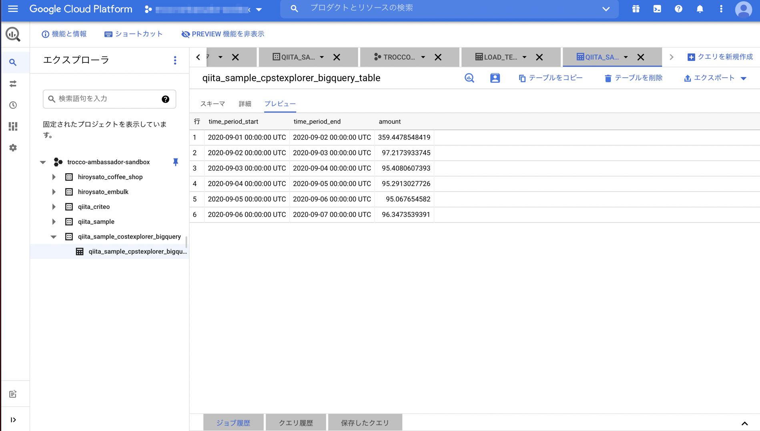
Task: Open the user account avatar
Action: pyautogui.click(x=744, y=9)
